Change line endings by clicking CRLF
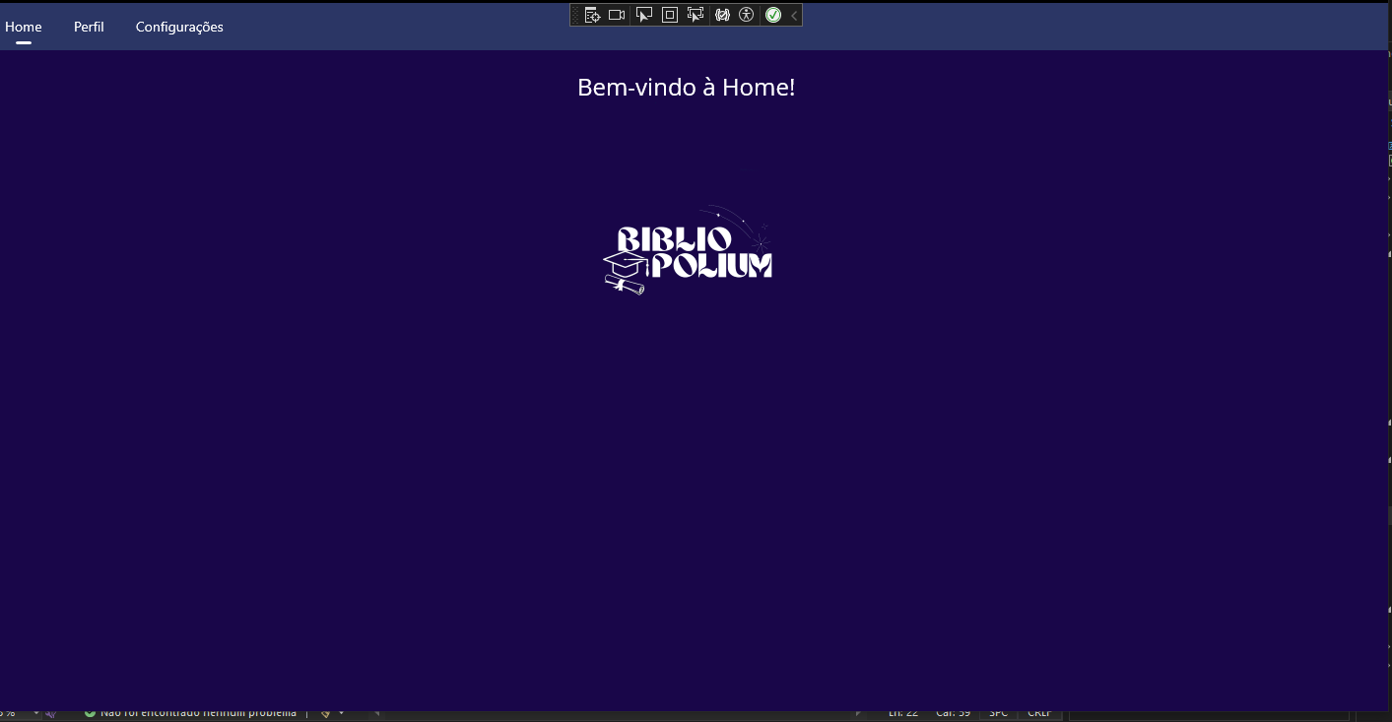The image size is (1392, 722). [x=1037, y=711]
